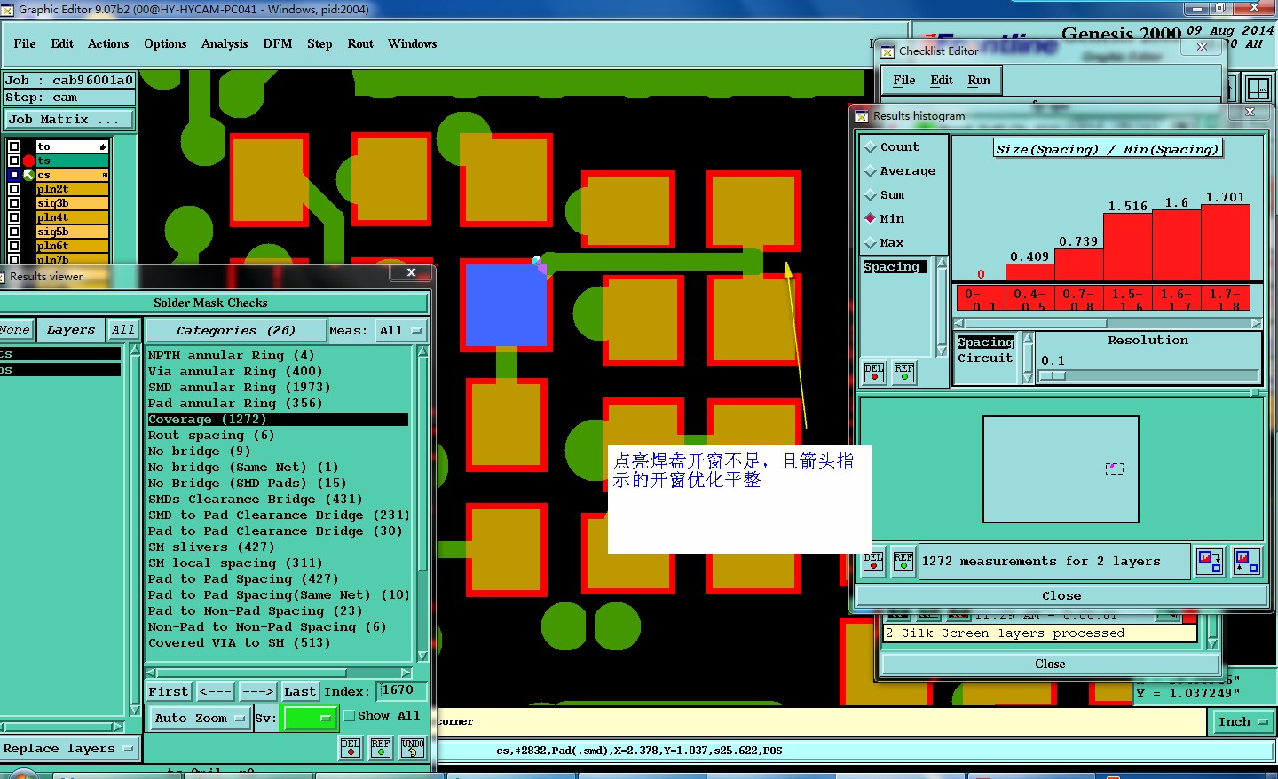Click Close in Results histogram window

(x=1061, y=596)
